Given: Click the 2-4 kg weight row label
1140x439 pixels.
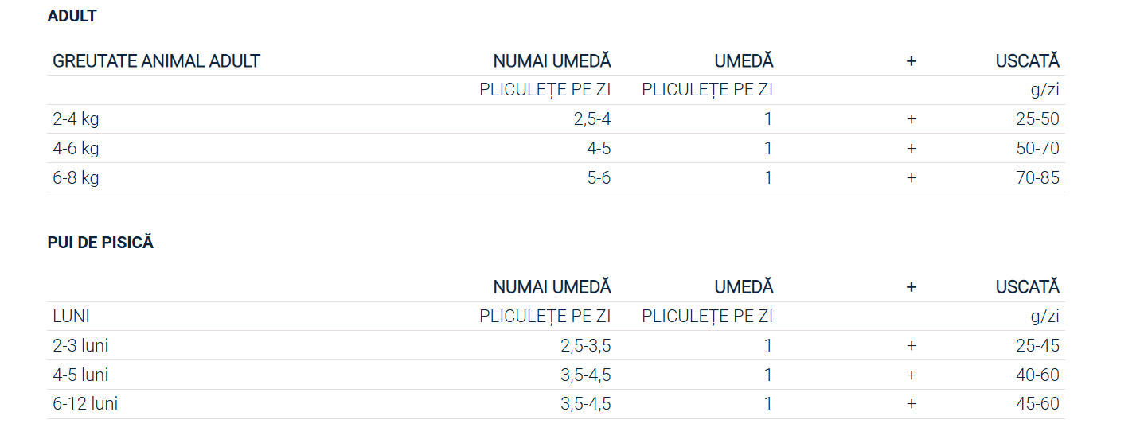Looking at the screenshot, I should point(76,119).
